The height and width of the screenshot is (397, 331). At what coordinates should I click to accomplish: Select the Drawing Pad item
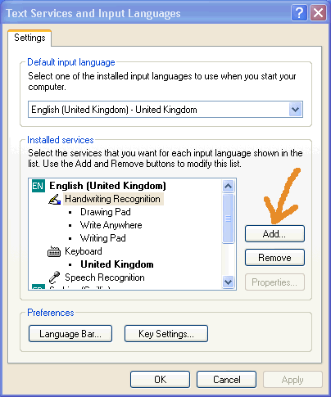coord(106,212)
